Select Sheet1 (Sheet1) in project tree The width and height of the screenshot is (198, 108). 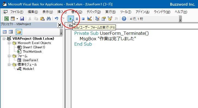pos(34,47)
